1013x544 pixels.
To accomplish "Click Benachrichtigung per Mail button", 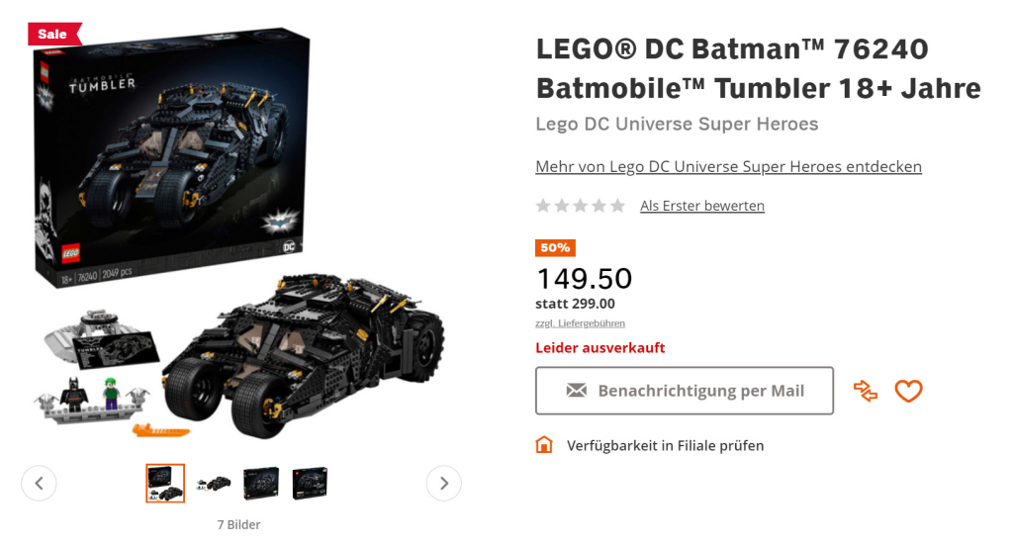I will click(x=685, y=391).
